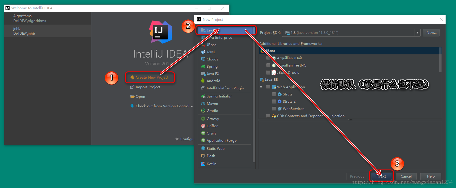This screenshot has height=188, width=456.
Task: Collapse the Web Application tree node
Action: 261,87
